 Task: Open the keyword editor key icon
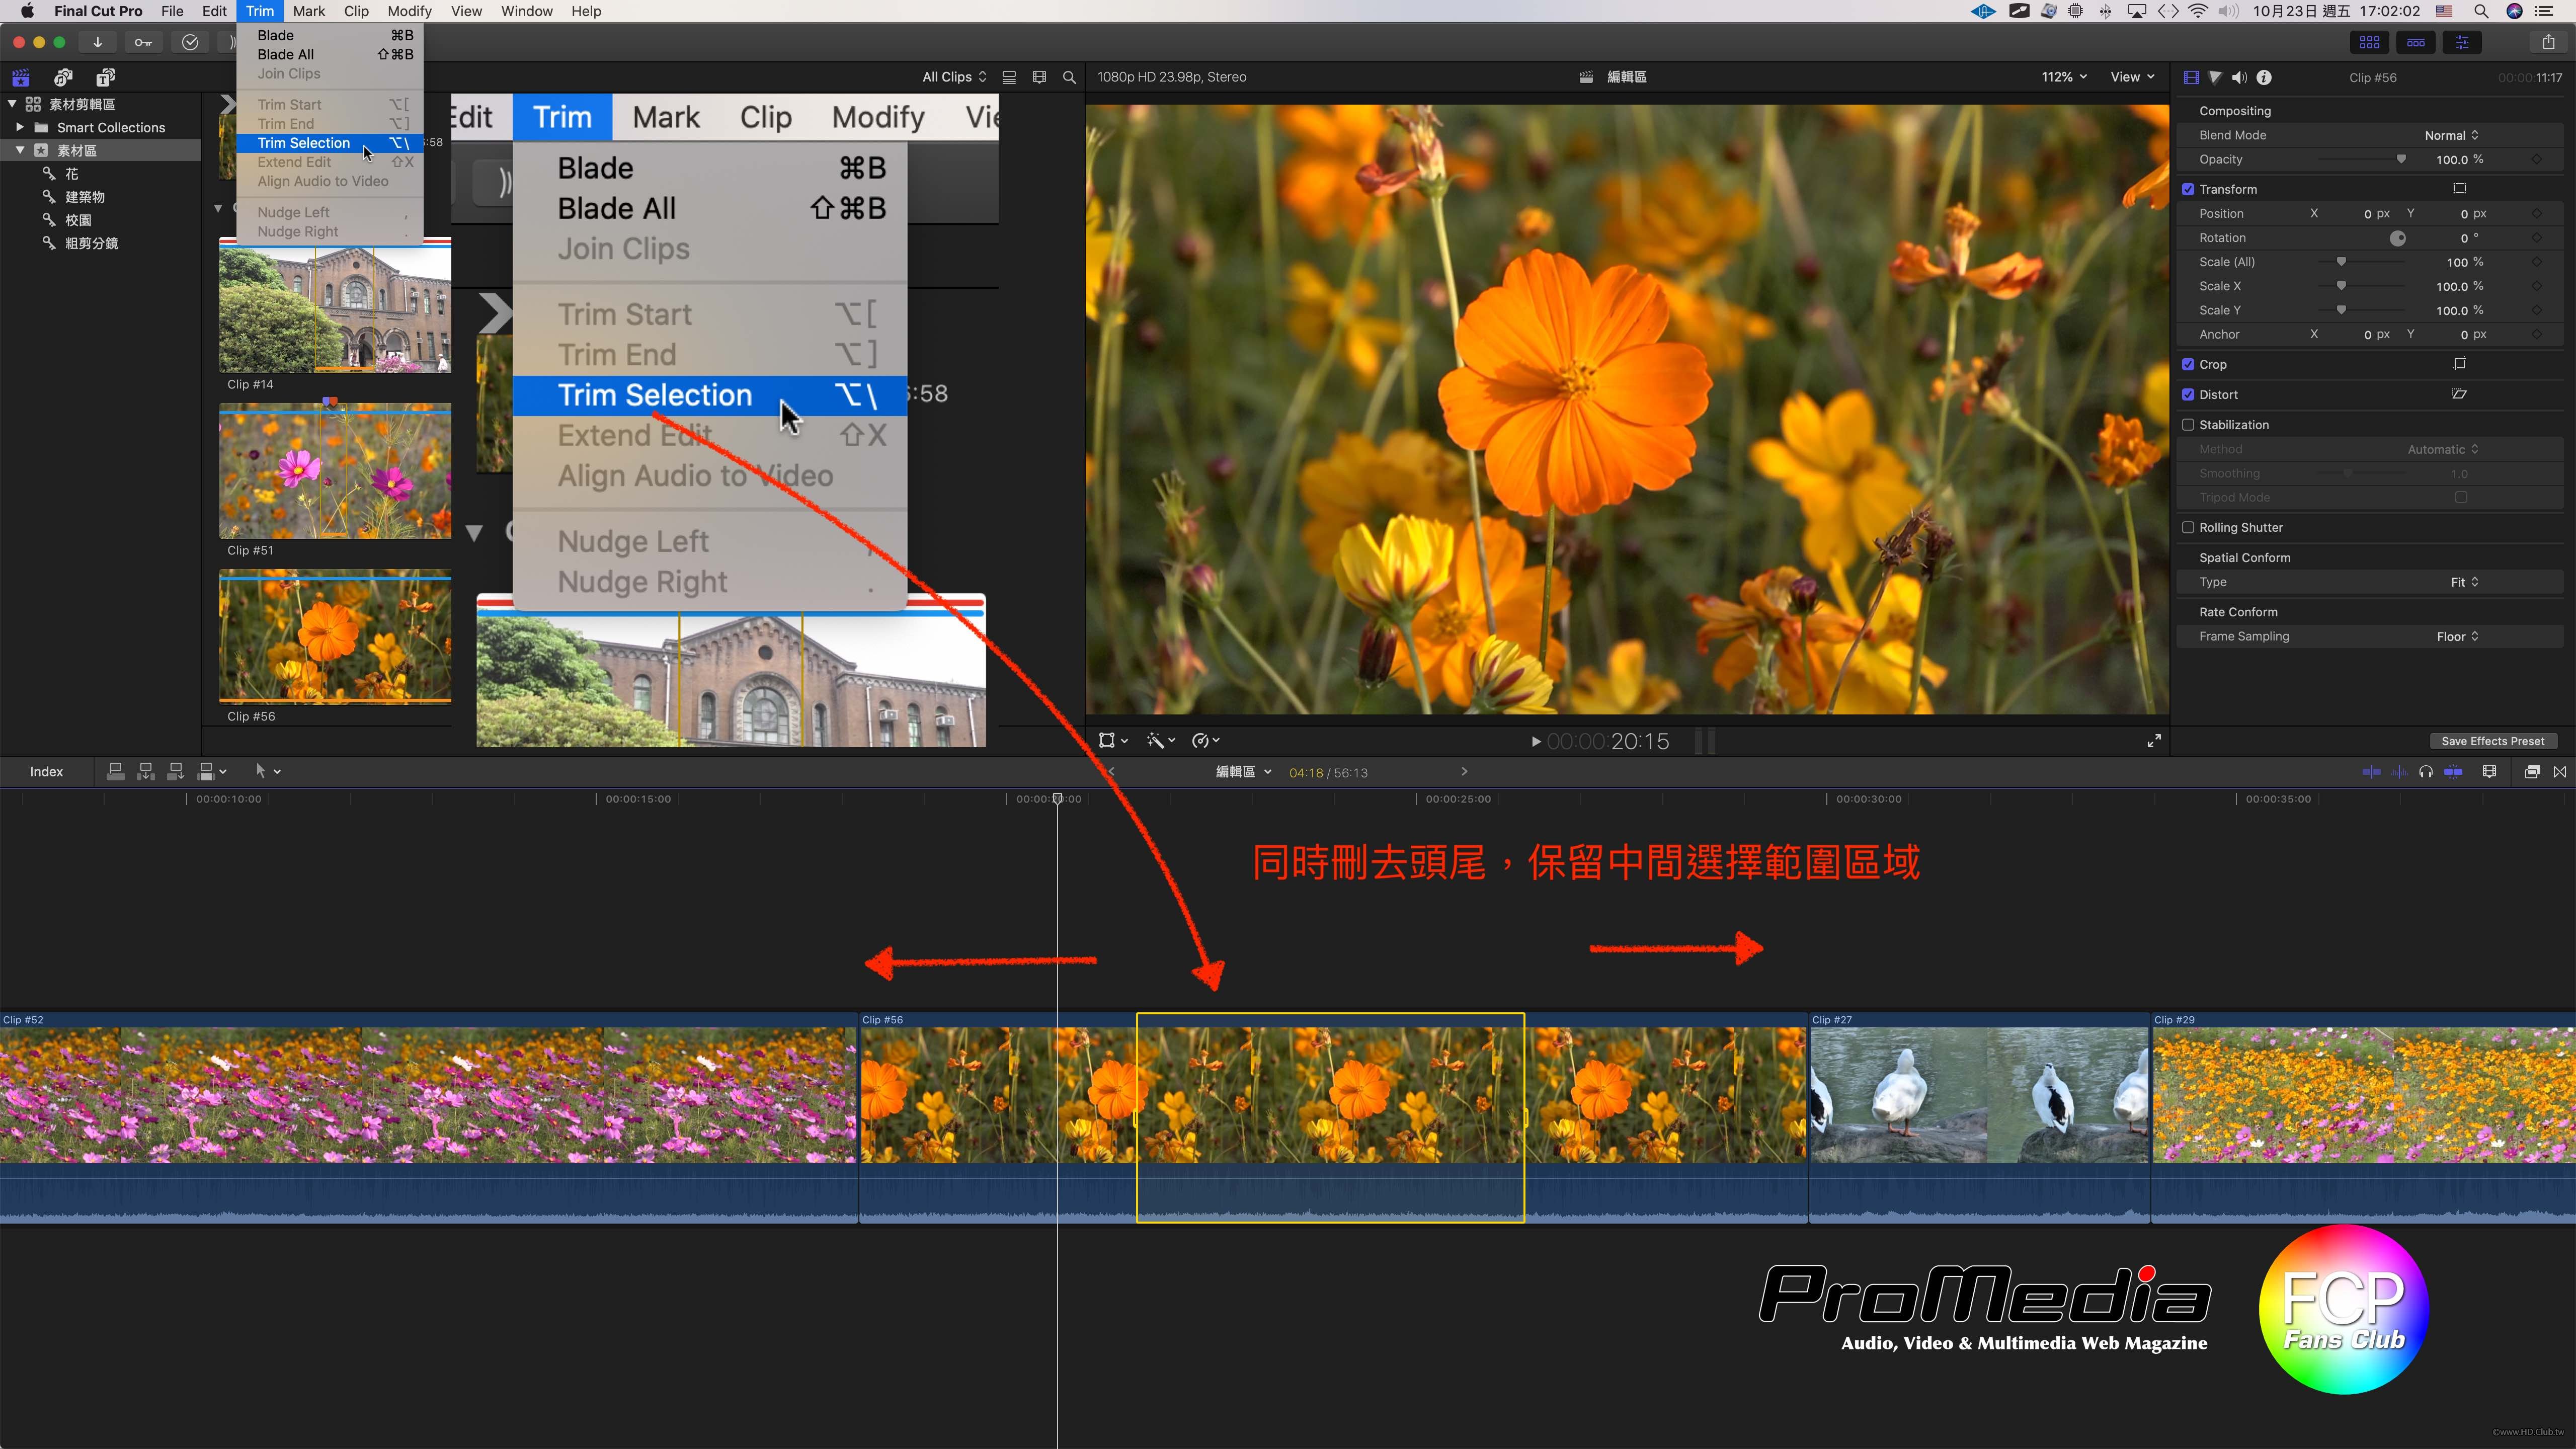(x=143, y=42)
